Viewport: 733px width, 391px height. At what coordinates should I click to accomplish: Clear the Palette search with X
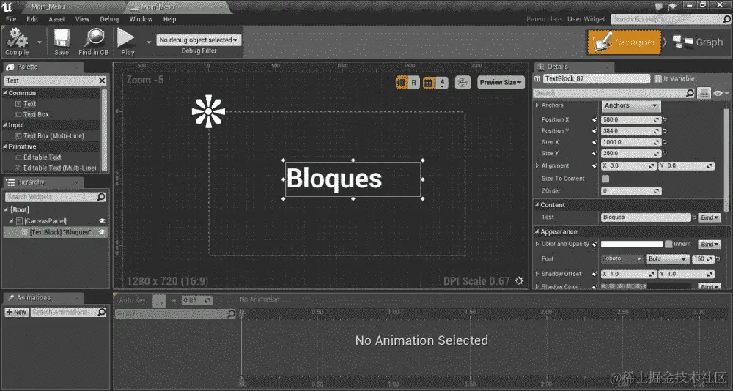[x=103, y=81]
